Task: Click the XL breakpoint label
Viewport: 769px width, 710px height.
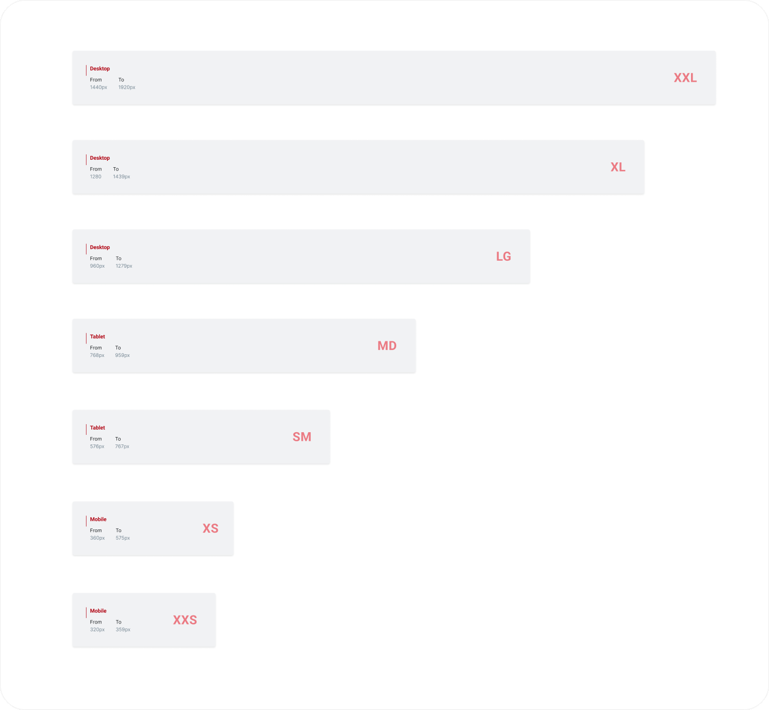Action: pyautogui.click(x=618, y=167)
